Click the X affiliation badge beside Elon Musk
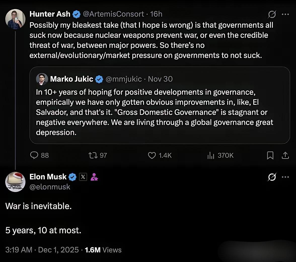The height and width of the screenshot is (262, 296). (x=83, y=177)
